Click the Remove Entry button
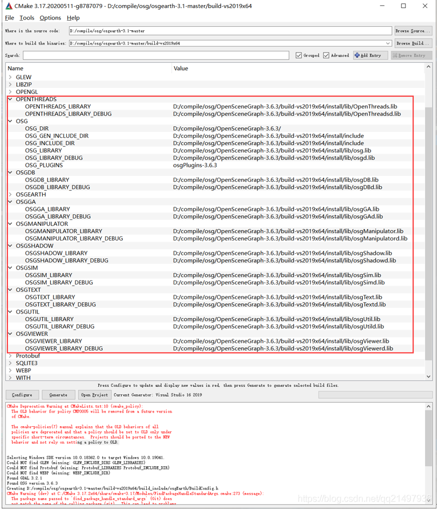This screenshot has width=437, height=509. pyautogui.click(x=412, y=55)
